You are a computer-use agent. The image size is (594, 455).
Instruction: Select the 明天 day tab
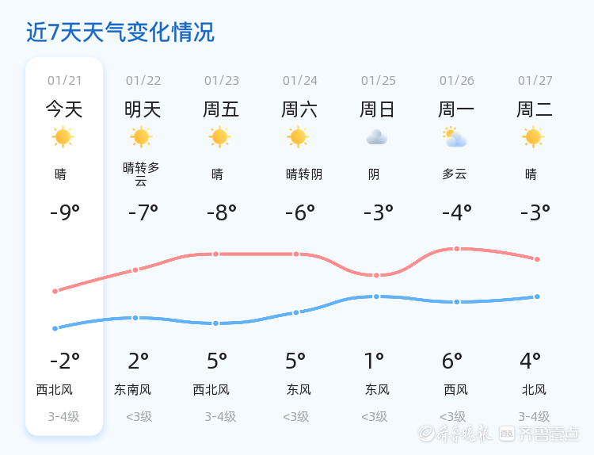click(x=143, y=109)
